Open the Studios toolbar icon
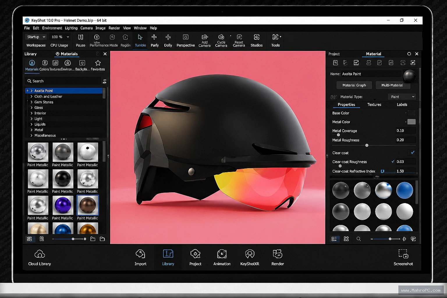 pos(257,37)
